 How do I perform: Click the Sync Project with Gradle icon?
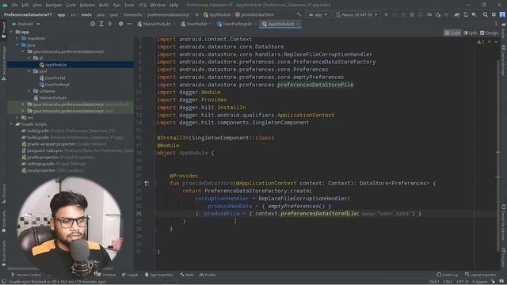pyautogui.click(x=457, y=14)
